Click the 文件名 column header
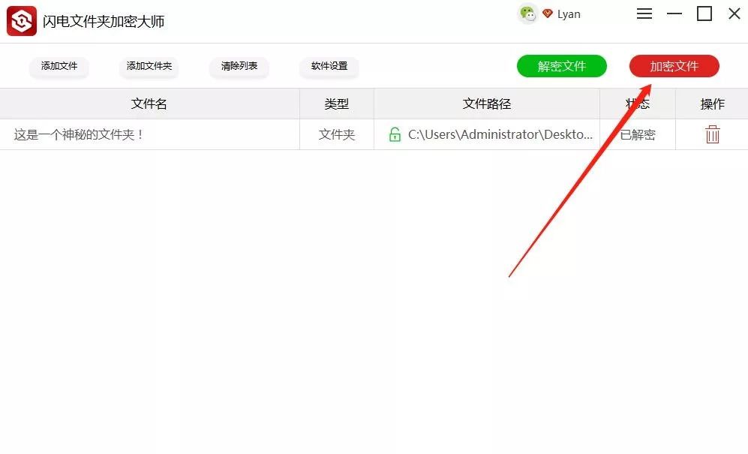Image resolution: width=748 pixels, height=454 pixels. pos(149,104)
